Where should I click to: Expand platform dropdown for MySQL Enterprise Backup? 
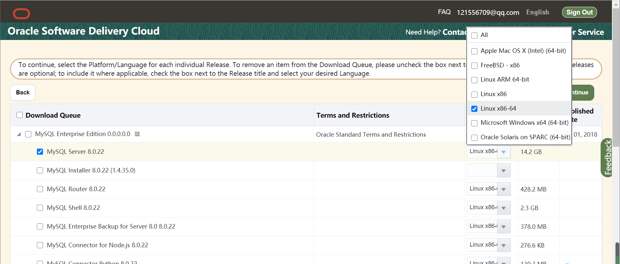click(504, 227)
